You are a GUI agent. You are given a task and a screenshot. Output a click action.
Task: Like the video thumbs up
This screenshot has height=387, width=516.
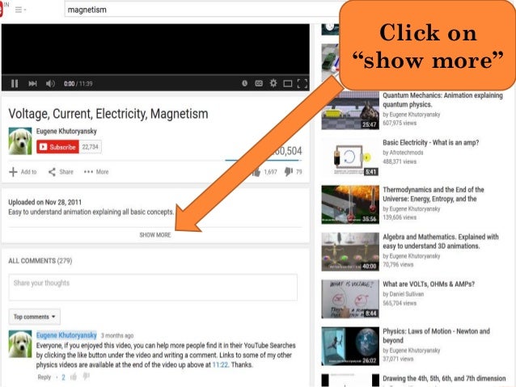[265, 171]
